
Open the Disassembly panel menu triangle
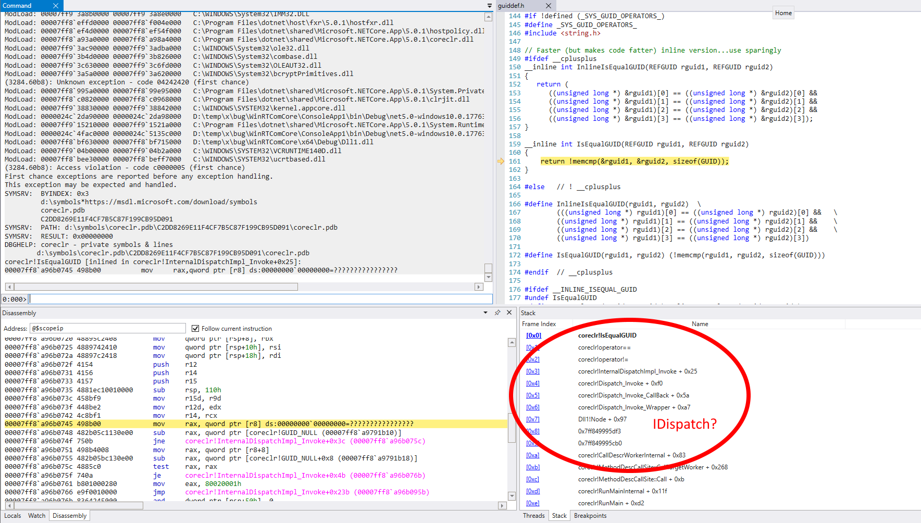[x=486, y=313]
